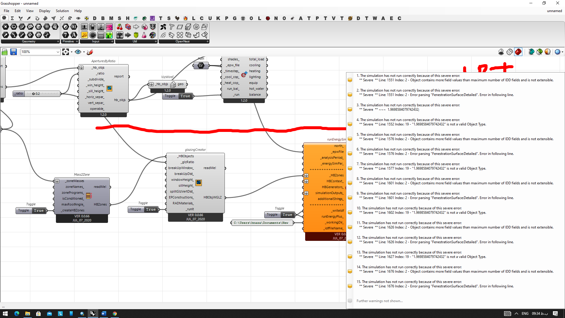This screenshot has height=318, width=565.
Task: Click the 'unnamed' document button at top right
Action: click(554, 11)
